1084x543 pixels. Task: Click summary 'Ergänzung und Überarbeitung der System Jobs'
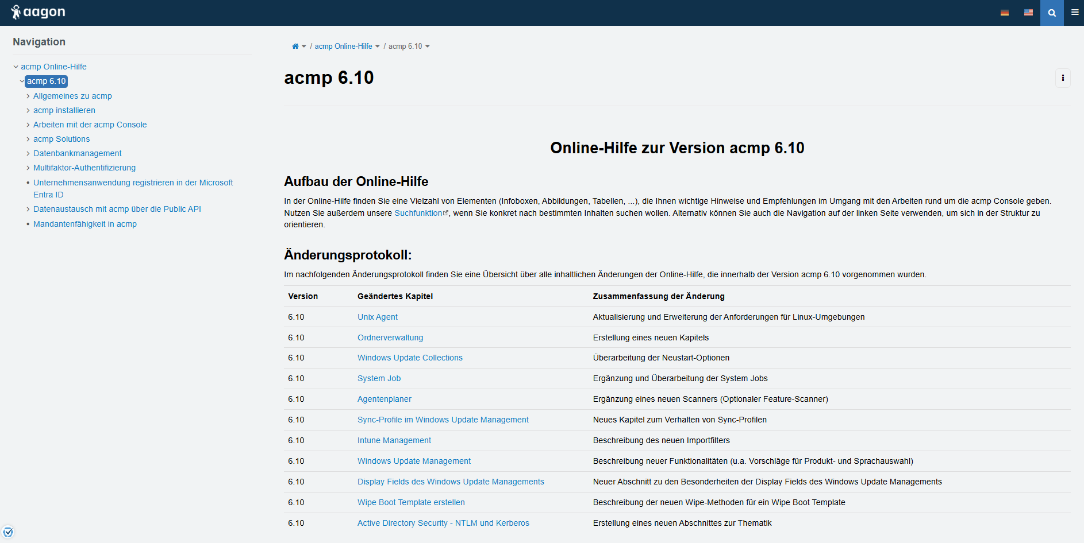(681, 378)
